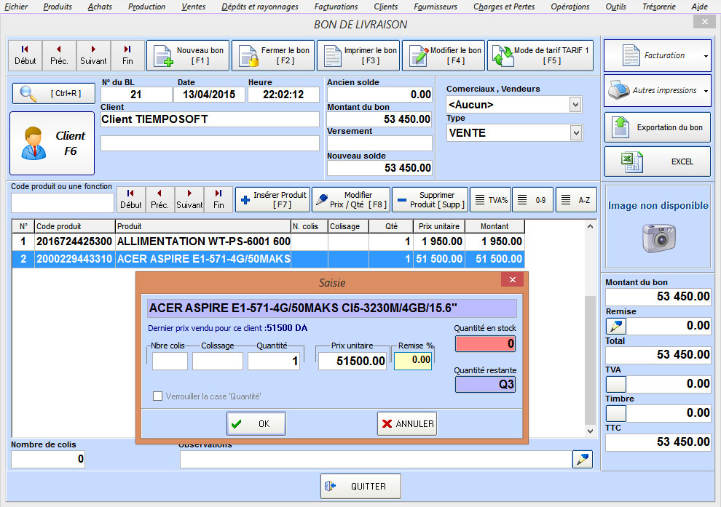This screenshot has height=507, width=721.
Task: Click the Remise % field in the dialog
Action: (x=413, y=361)
